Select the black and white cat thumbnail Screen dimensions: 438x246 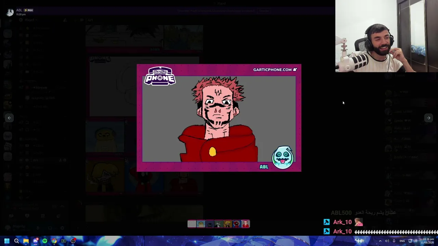pos(219,224)
